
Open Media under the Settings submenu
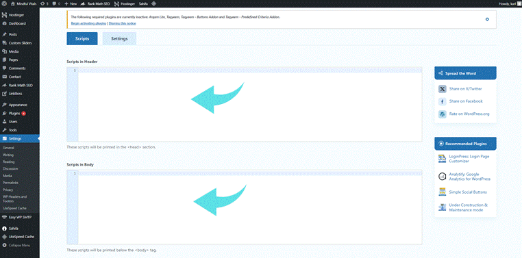coord(8,176)
